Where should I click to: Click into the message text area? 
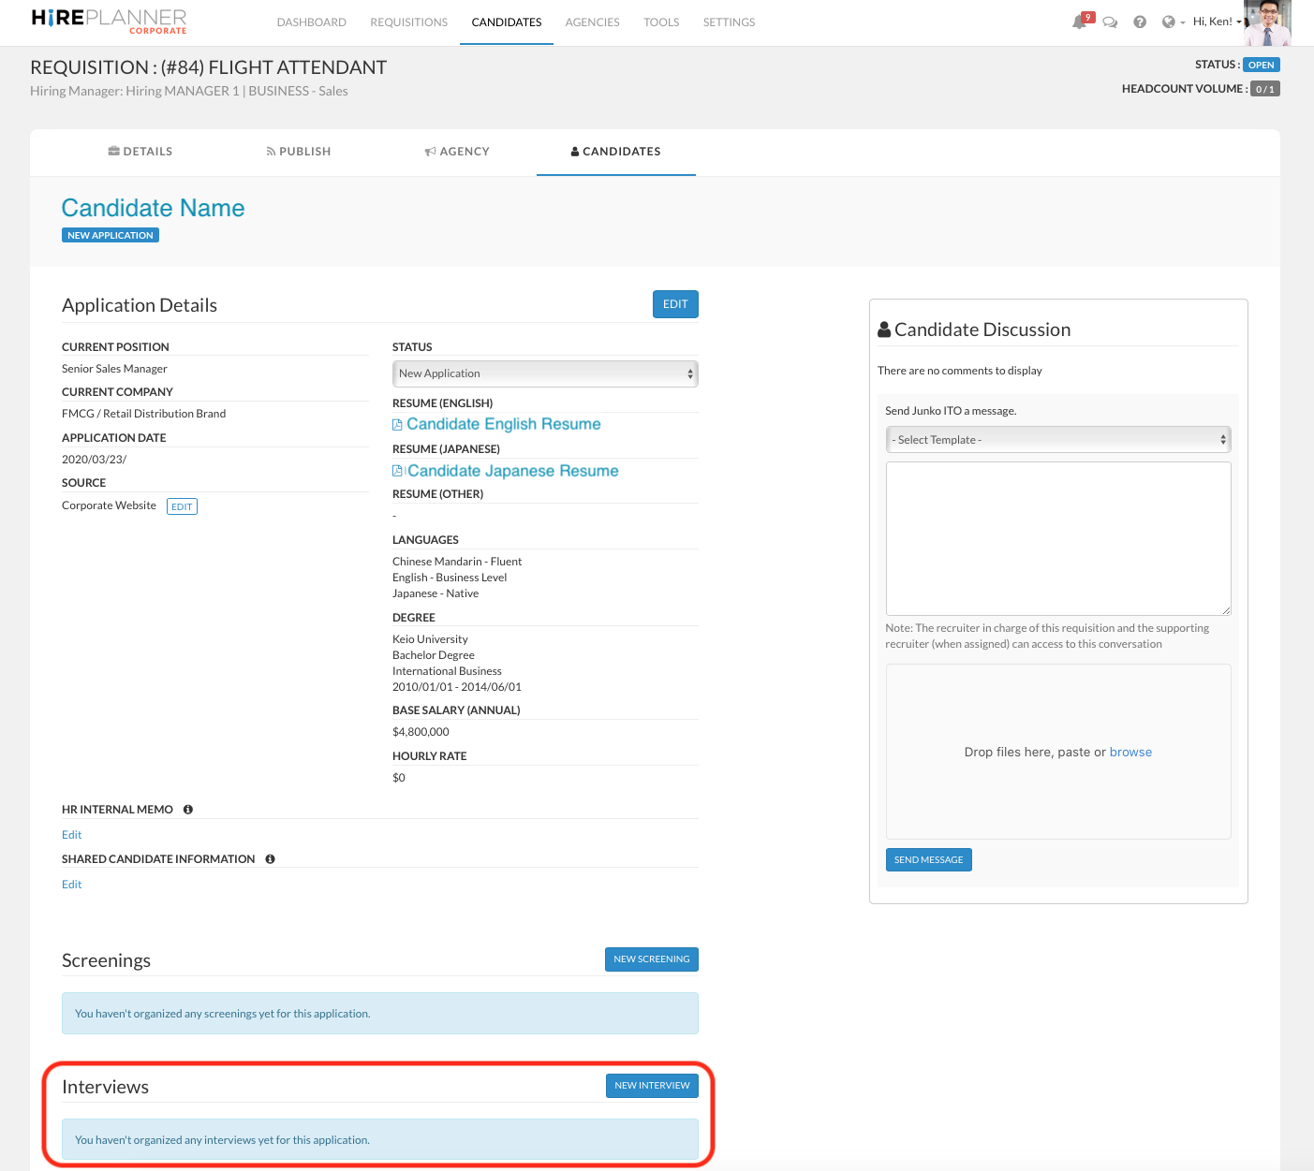click(x=1057, y=537)
